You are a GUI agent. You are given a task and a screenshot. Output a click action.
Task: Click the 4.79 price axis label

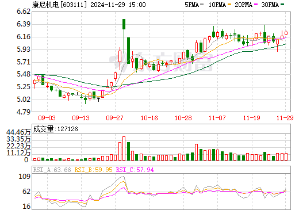pyautogui.click(x=24, y=112)
